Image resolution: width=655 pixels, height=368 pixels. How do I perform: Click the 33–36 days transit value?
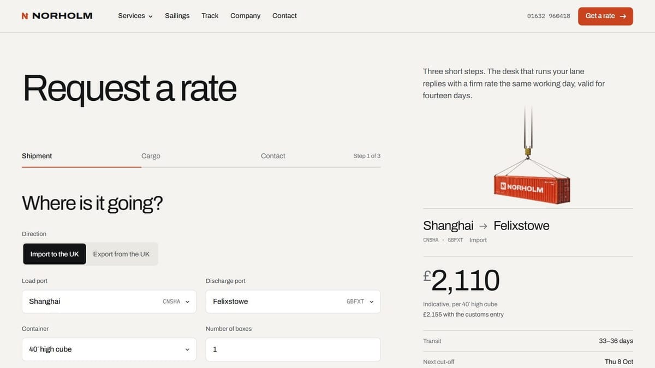coord(616,341)
